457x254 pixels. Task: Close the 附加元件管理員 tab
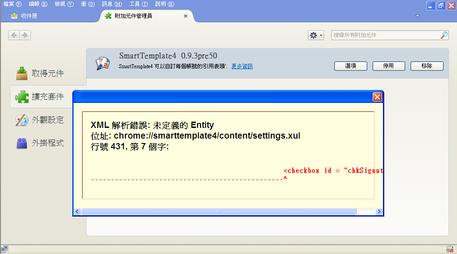(185, 16)
